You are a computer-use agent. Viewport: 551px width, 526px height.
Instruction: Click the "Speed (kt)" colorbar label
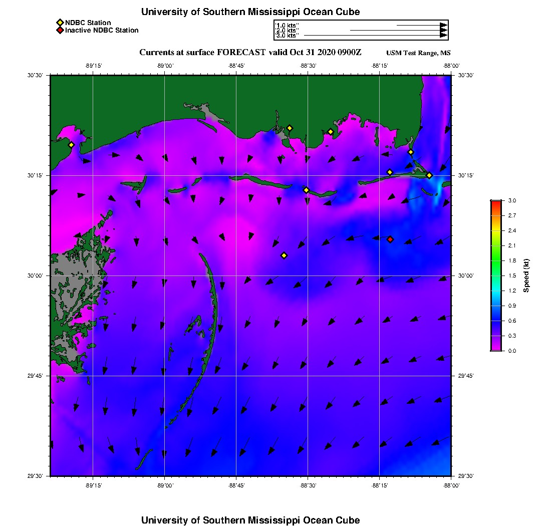tap(526, 276)
